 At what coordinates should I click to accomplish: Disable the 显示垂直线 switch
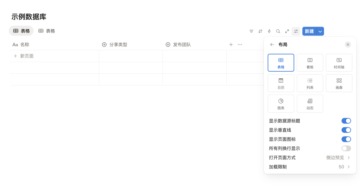click(346, 130)
